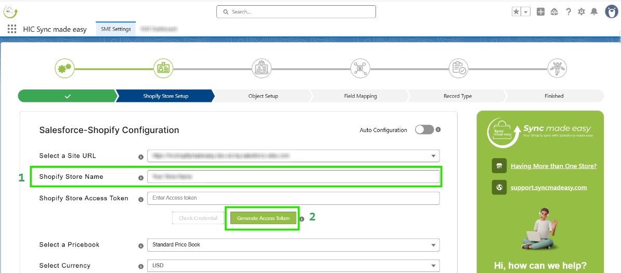Click the Shopify Store Name field

click(x=293, y=177)
